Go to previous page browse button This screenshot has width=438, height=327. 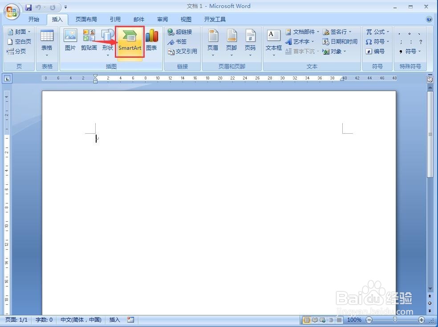tap(430, 296)
